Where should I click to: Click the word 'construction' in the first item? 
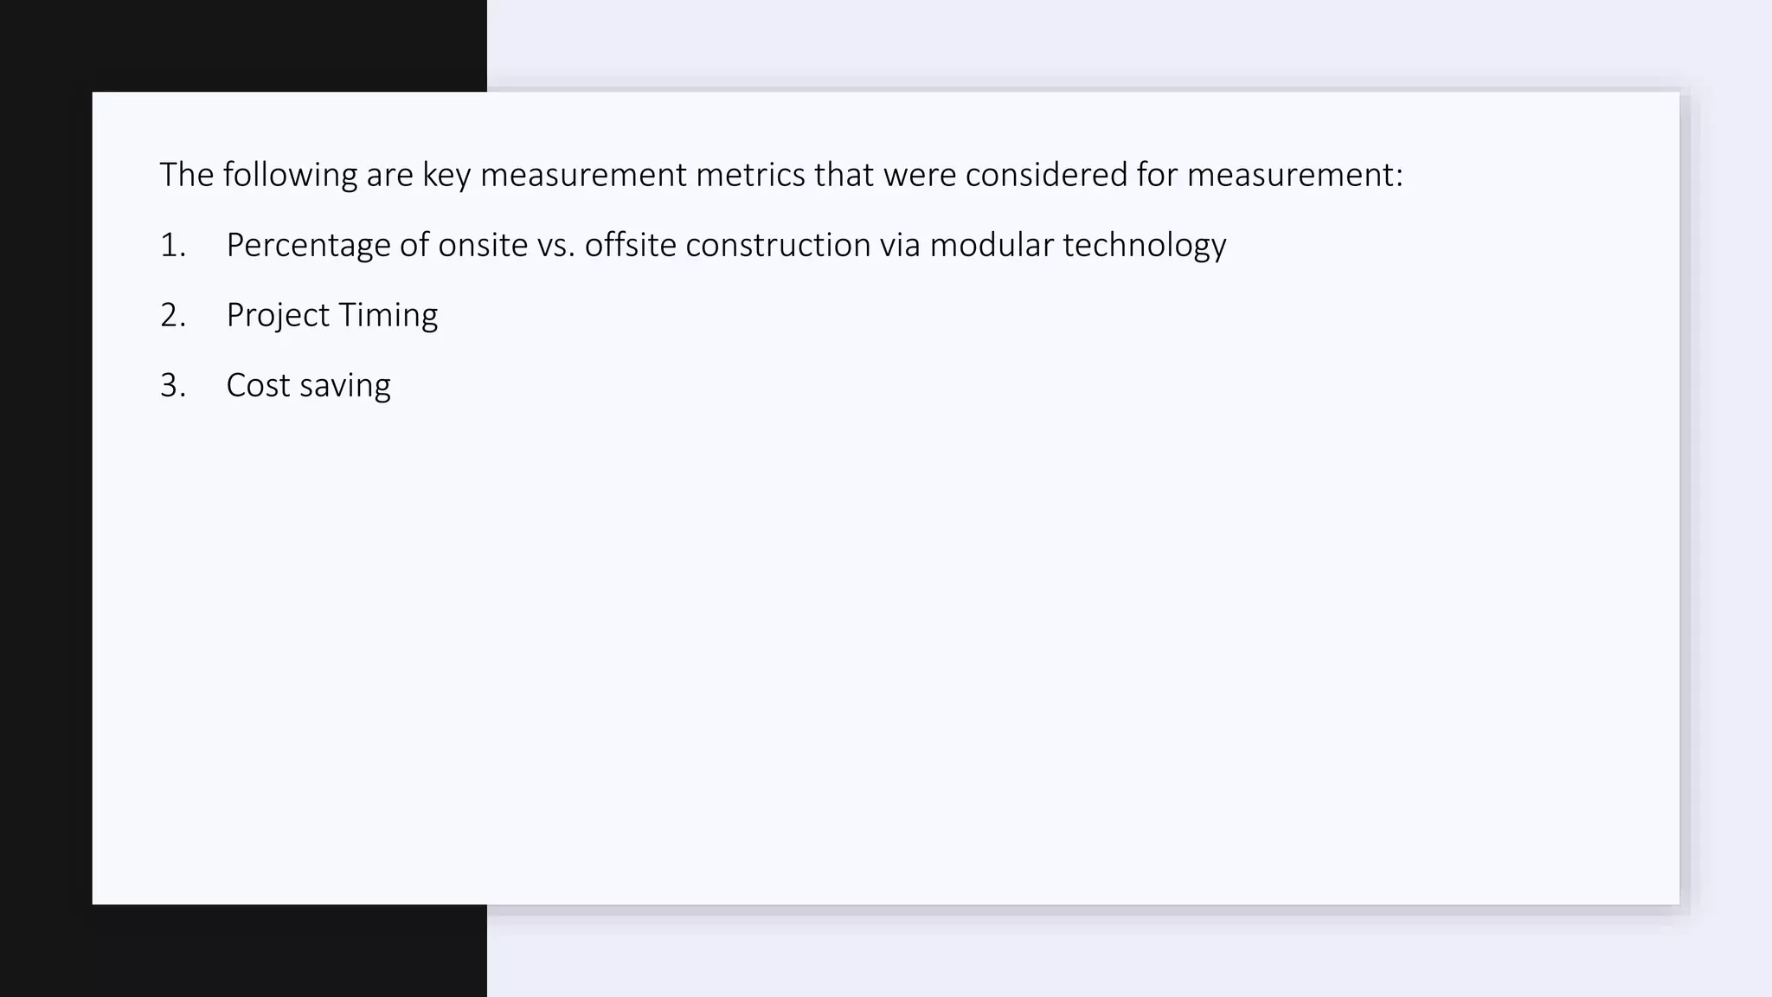click(778, 245)
